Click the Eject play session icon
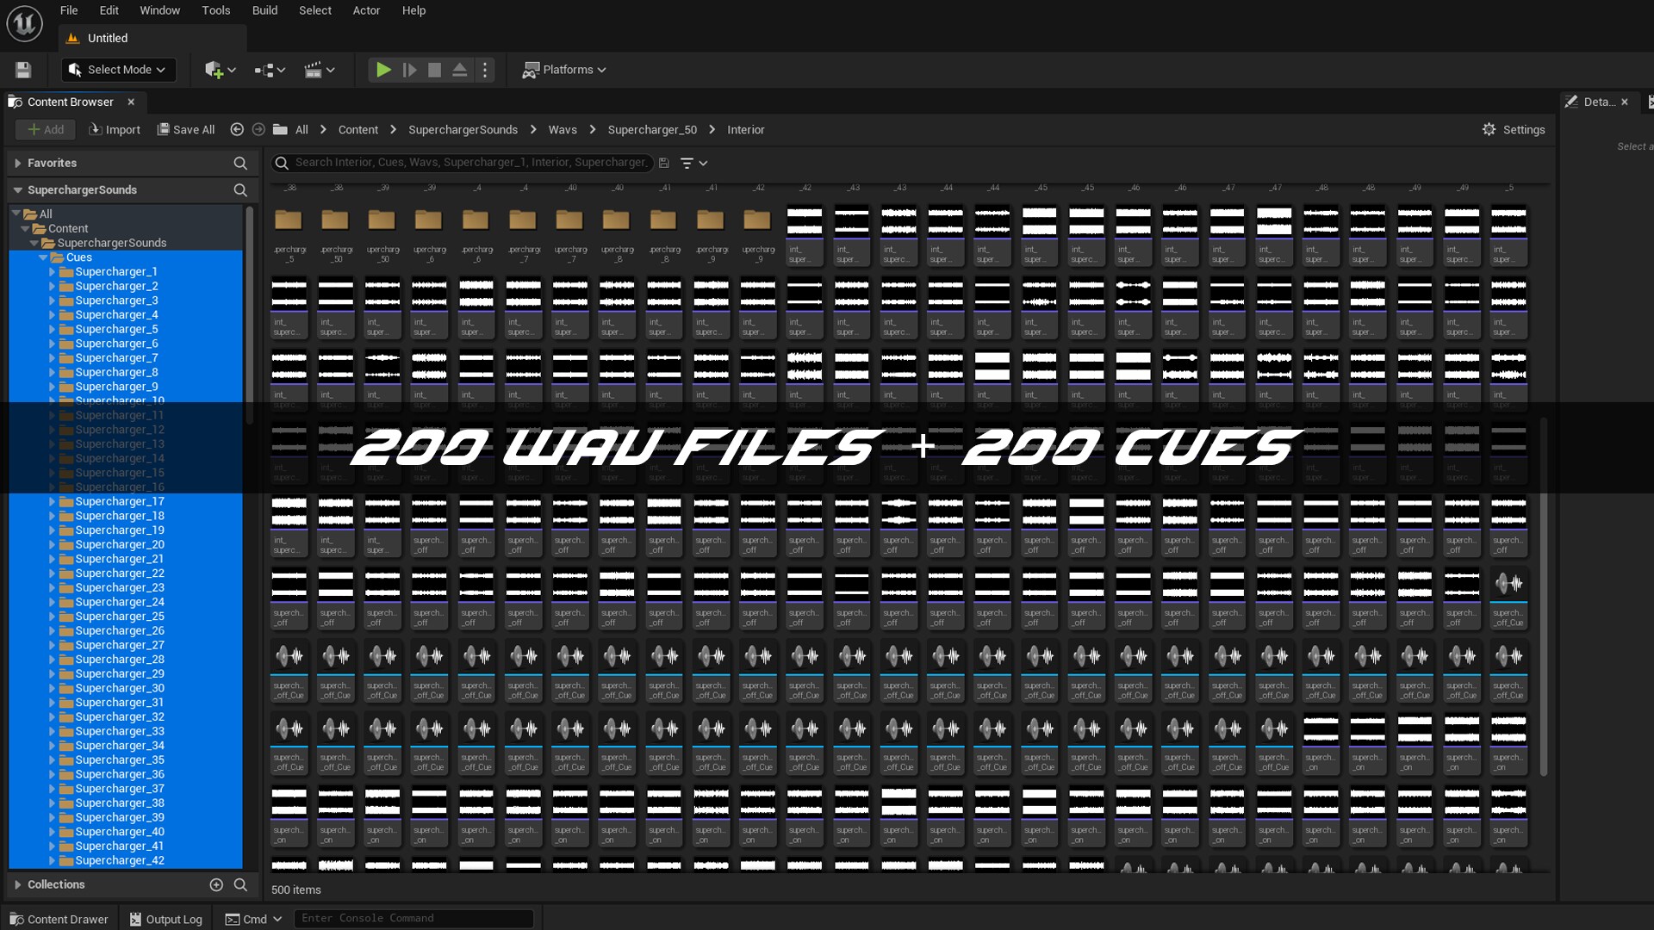 click(x=460, y=70)
